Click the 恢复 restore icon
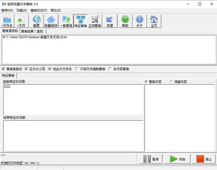The image size is (217, 170). pos(110,21)
